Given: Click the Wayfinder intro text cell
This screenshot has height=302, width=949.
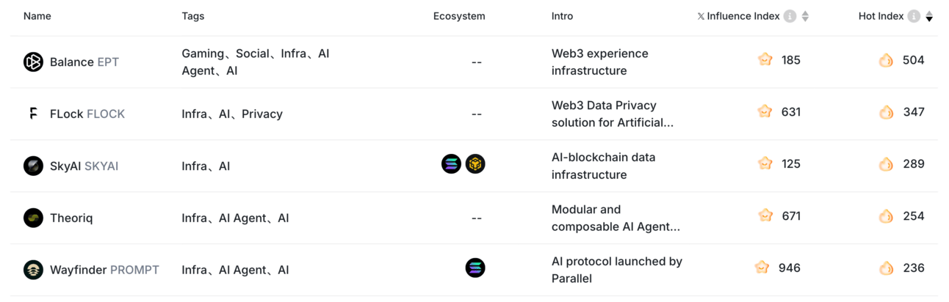Looking at the screenshot, I should point(617,270).
